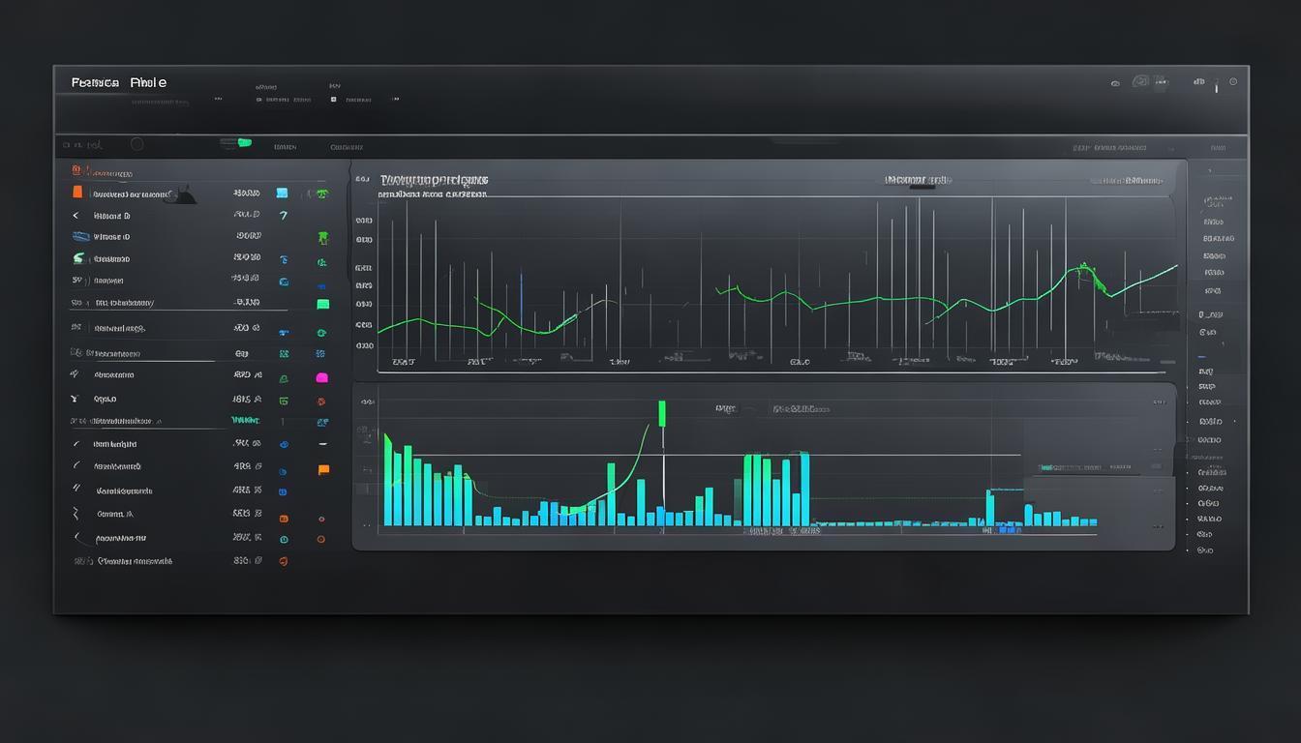Collapse the row with the left-pointing chevron

pos(76,215)
